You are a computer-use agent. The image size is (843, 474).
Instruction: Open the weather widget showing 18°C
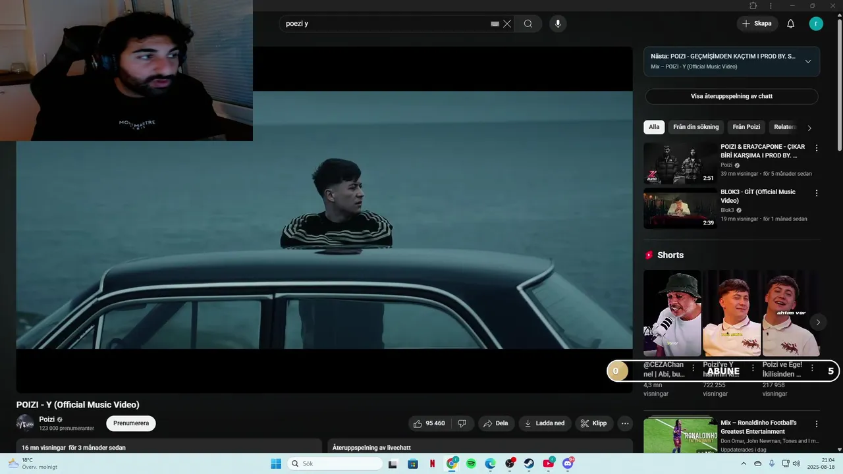32,463
